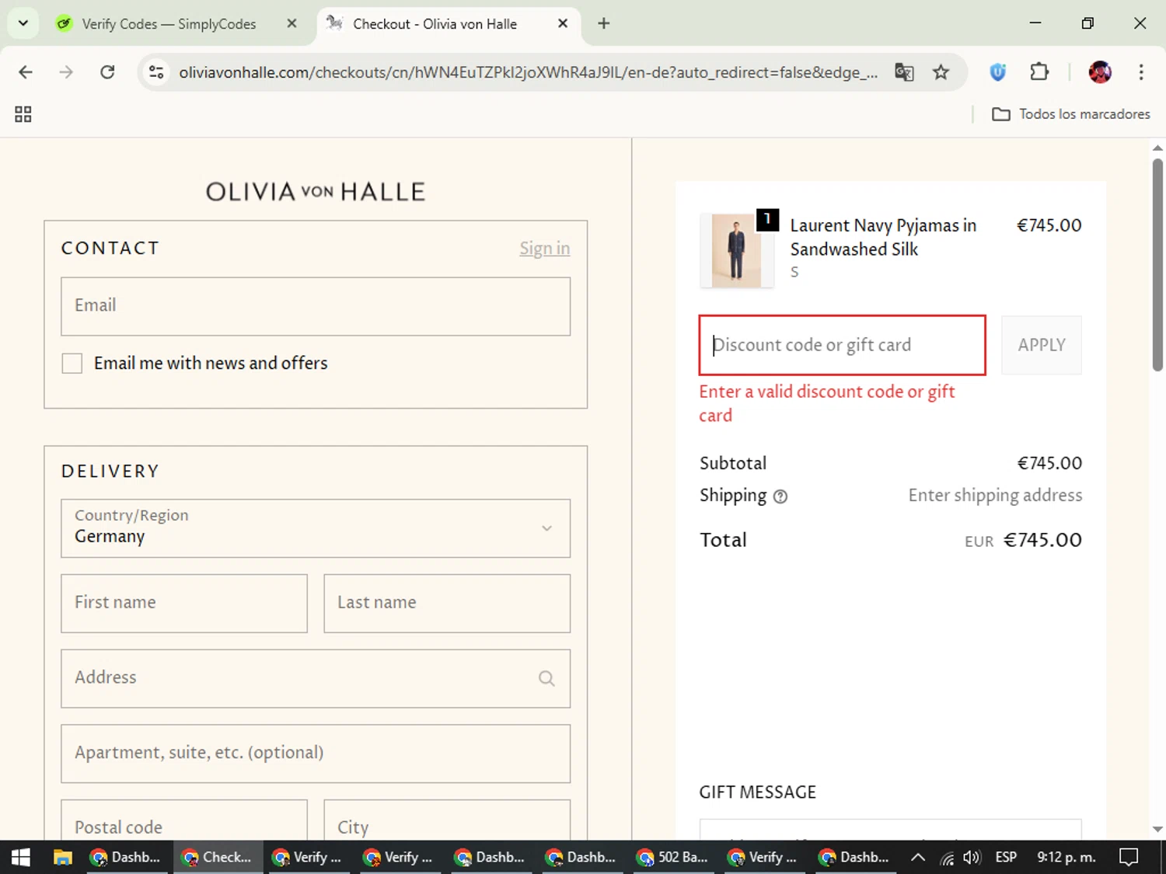Select the Checkout - Olivia von Halle tab
Viewport: 1166px width, 874px height.
coord(435,24)
